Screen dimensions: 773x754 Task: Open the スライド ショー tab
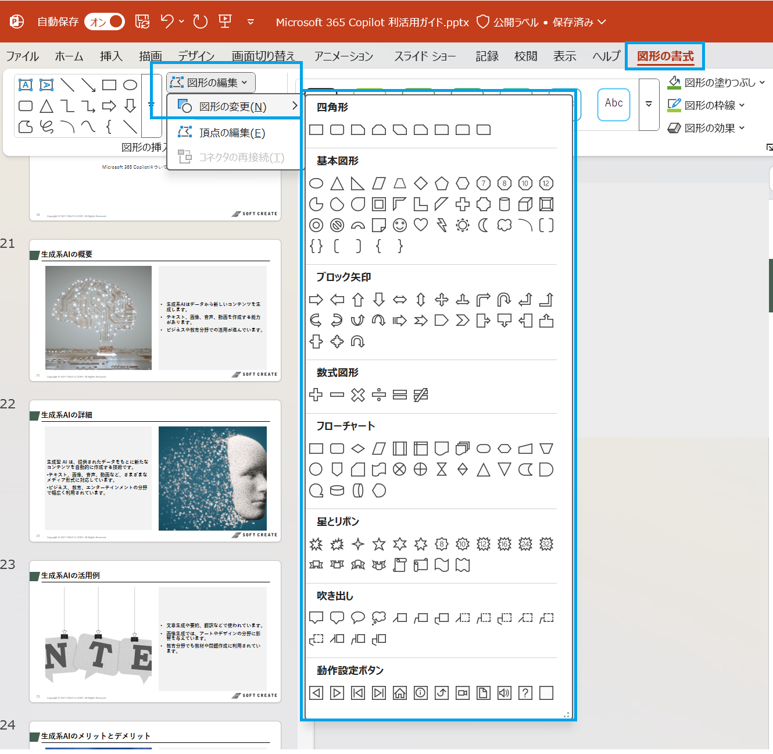click(x=425, y=56)
